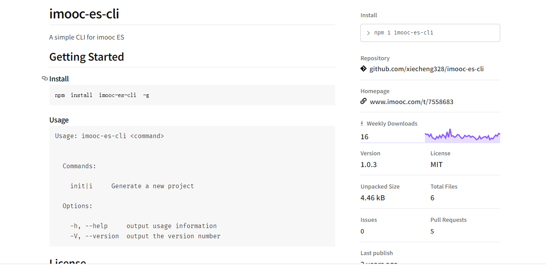This screenshot has width=546, height=268.
Task: Click the weekly downloads count 16
Action: (365, 137)
